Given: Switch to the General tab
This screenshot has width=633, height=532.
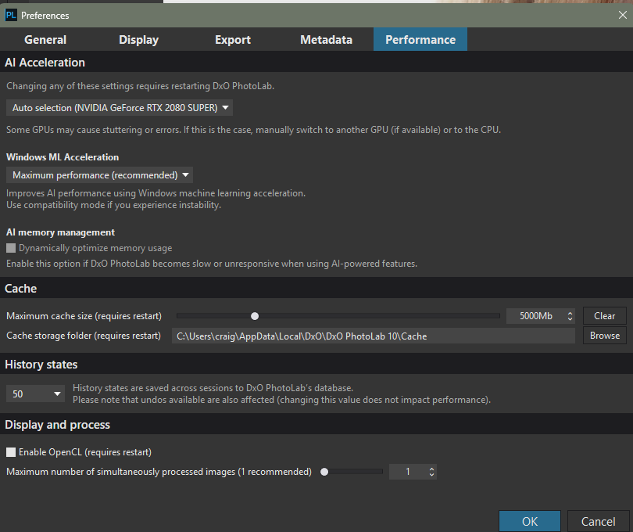Looking at the screenshot, I should 45,40.
